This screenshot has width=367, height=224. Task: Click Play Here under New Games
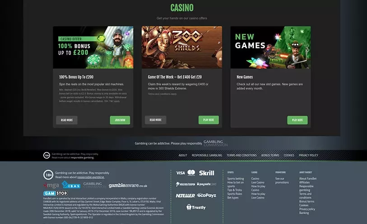(297, 120)
